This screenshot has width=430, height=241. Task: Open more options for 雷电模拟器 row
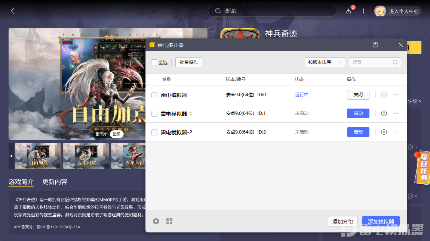[x=396, y=95]
